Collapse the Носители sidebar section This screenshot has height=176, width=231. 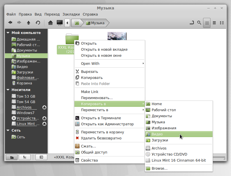coord(8,90)
